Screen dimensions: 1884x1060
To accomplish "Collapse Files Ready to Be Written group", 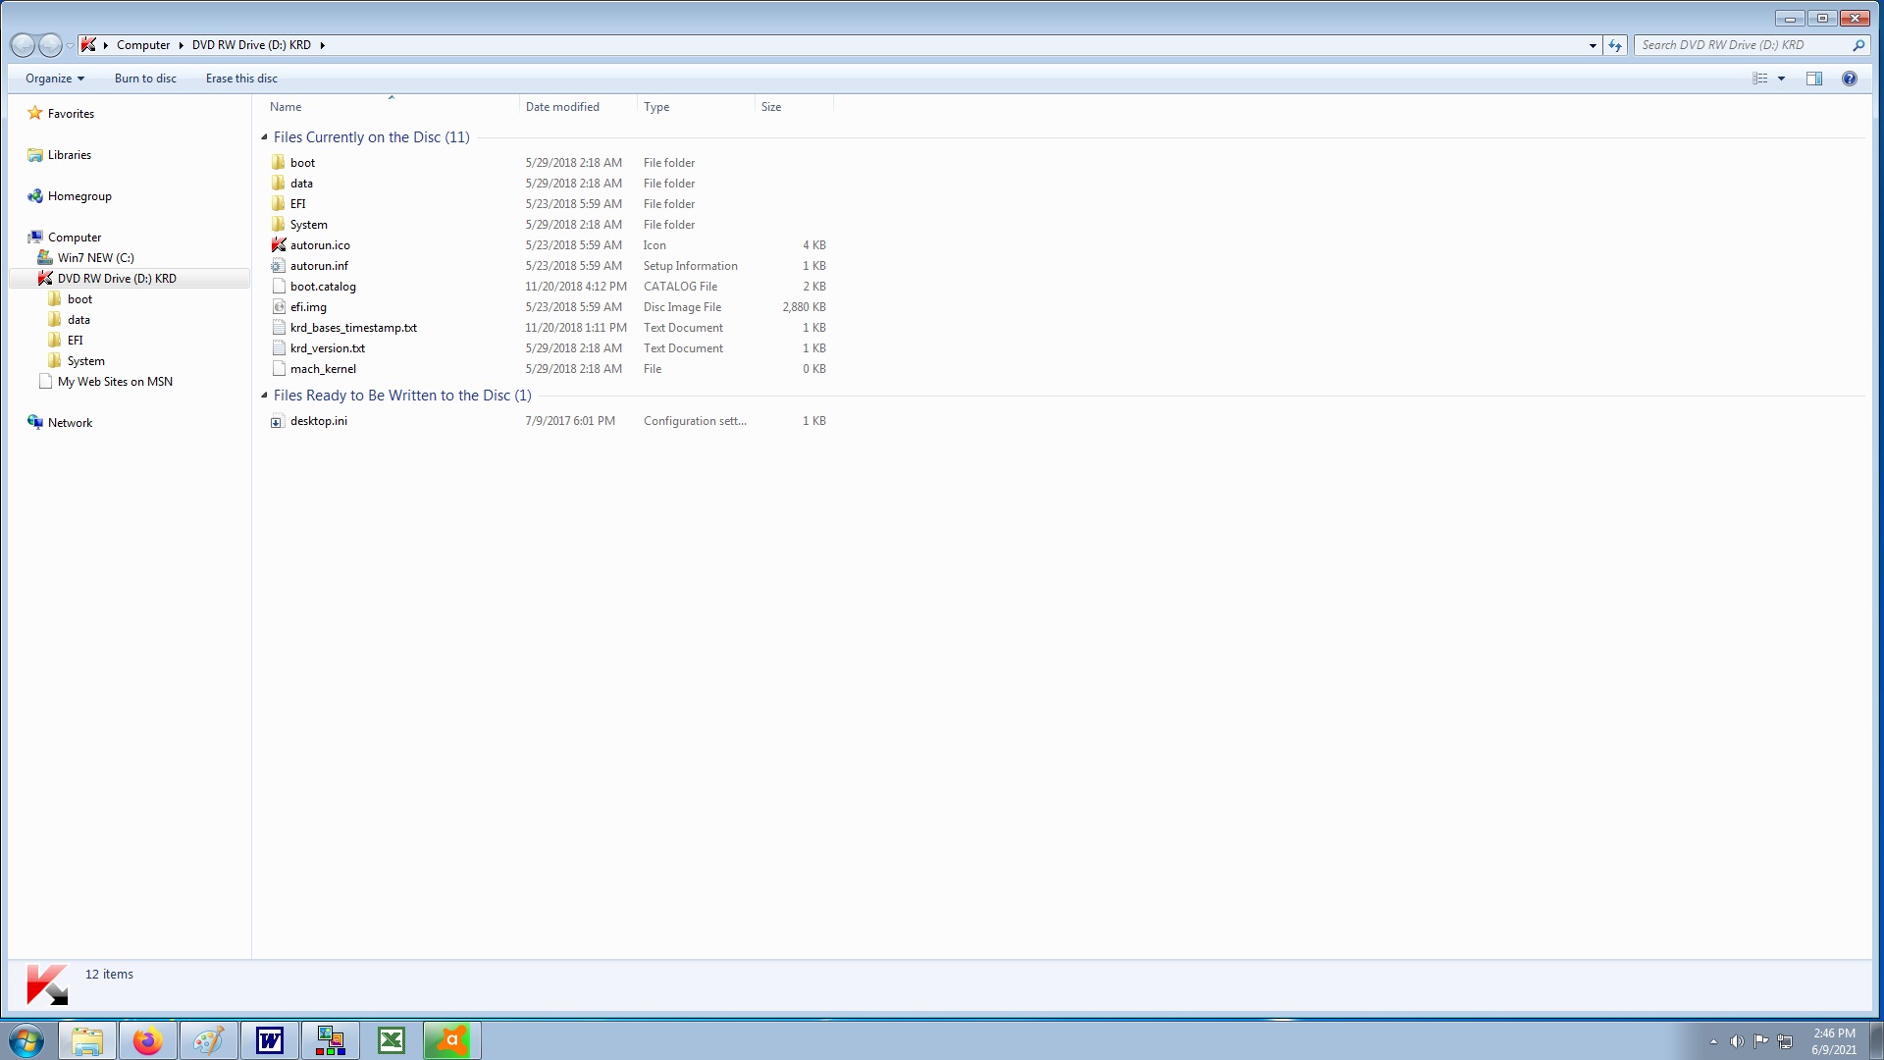I will (264, 396).
